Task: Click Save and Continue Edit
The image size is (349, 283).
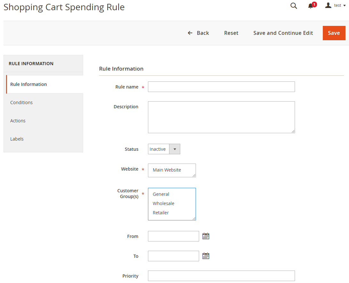Action: 283,33
